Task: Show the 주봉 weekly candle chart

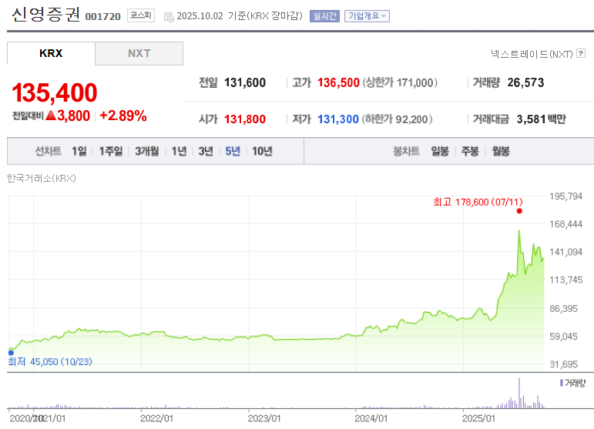Action: click(x=470, y=151)
